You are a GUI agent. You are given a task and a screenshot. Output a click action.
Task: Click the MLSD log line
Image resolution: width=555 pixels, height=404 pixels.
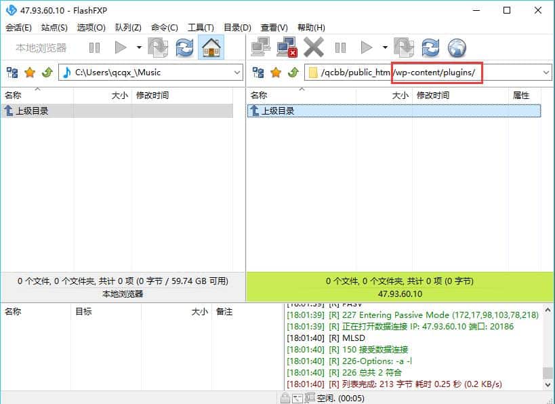[x=326, y=338]
